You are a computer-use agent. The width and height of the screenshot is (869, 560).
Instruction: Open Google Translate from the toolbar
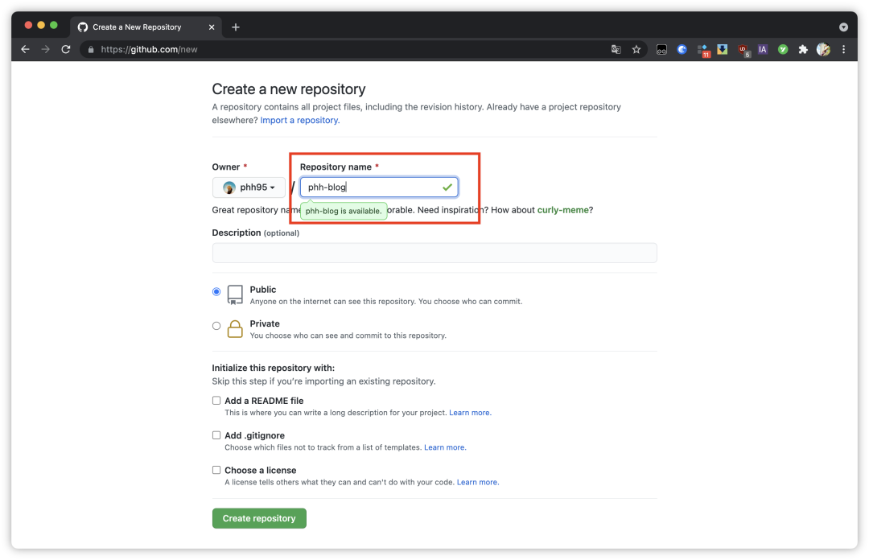click(616, 49)
